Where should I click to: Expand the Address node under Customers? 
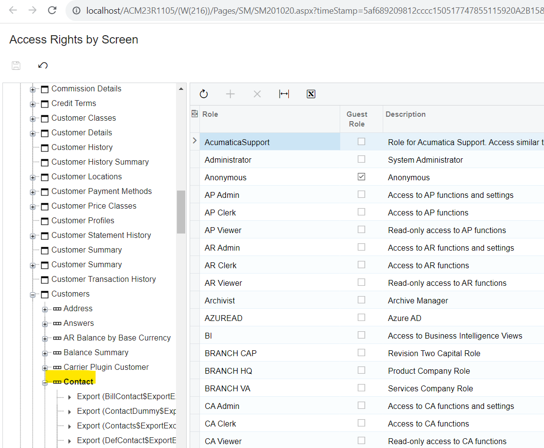45,309
